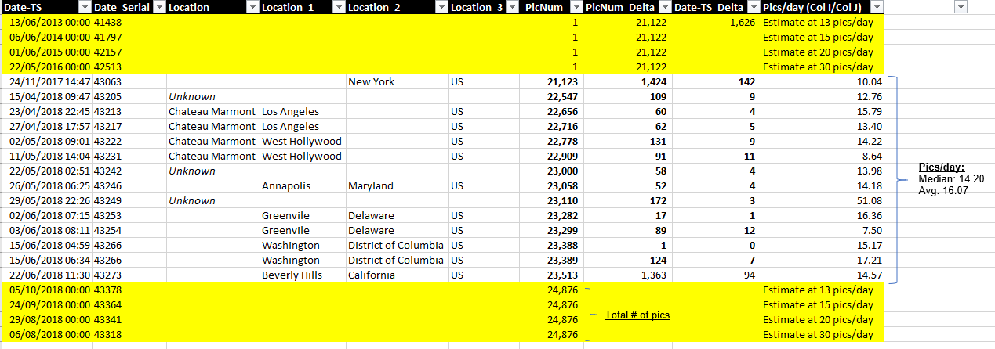Select the date cell 29/05/2018 22:26
The image size is (995, 349).
pyautogui.click(x=47, y=201)
